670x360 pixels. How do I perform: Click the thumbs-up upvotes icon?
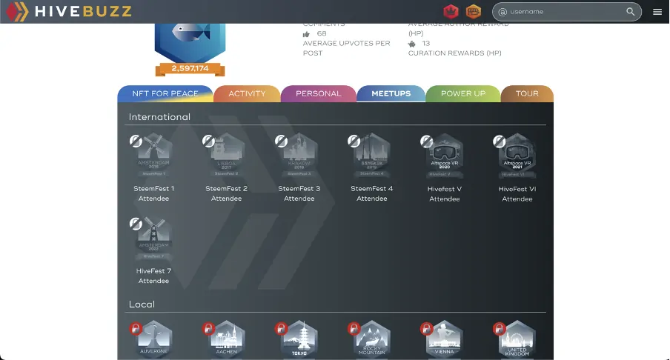[x=306, y=34]
